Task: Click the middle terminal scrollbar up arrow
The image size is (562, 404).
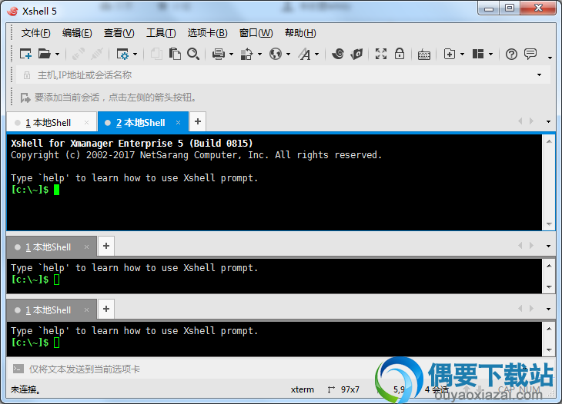Action: pos(549,266)
